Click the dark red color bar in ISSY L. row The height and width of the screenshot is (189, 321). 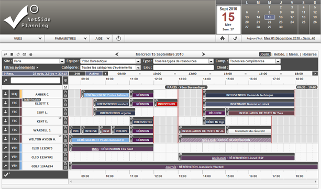click(21, 112)
